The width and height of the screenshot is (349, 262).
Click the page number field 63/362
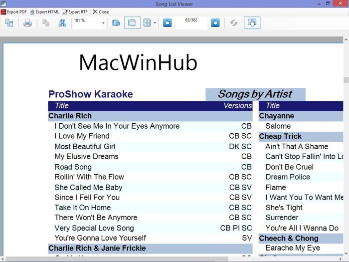tap(191, 23)
